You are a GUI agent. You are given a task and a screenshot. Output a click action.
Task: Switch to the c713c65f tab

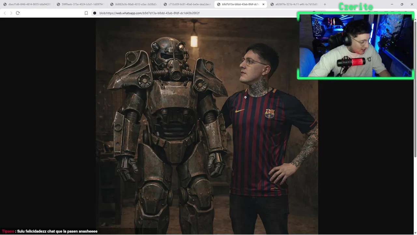pyautogui.click(x=187, y=4)
